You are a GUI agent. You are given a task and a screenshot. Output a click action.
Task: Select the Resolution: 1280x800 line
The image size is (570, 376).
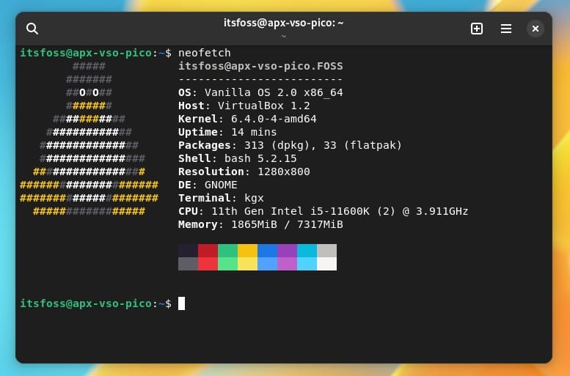244,172
